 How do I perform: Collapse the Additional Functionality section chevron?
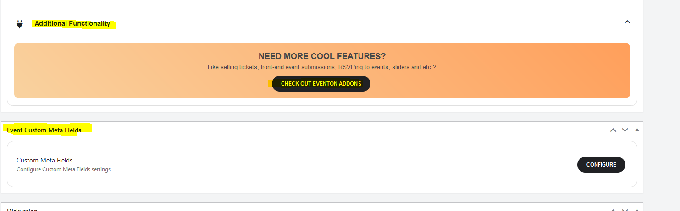pos(627,22)
